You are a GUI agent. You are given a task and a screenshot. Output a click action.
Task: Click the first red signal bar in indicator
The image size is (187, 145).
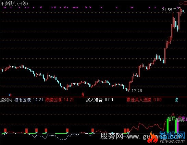(x=5, y=131)
